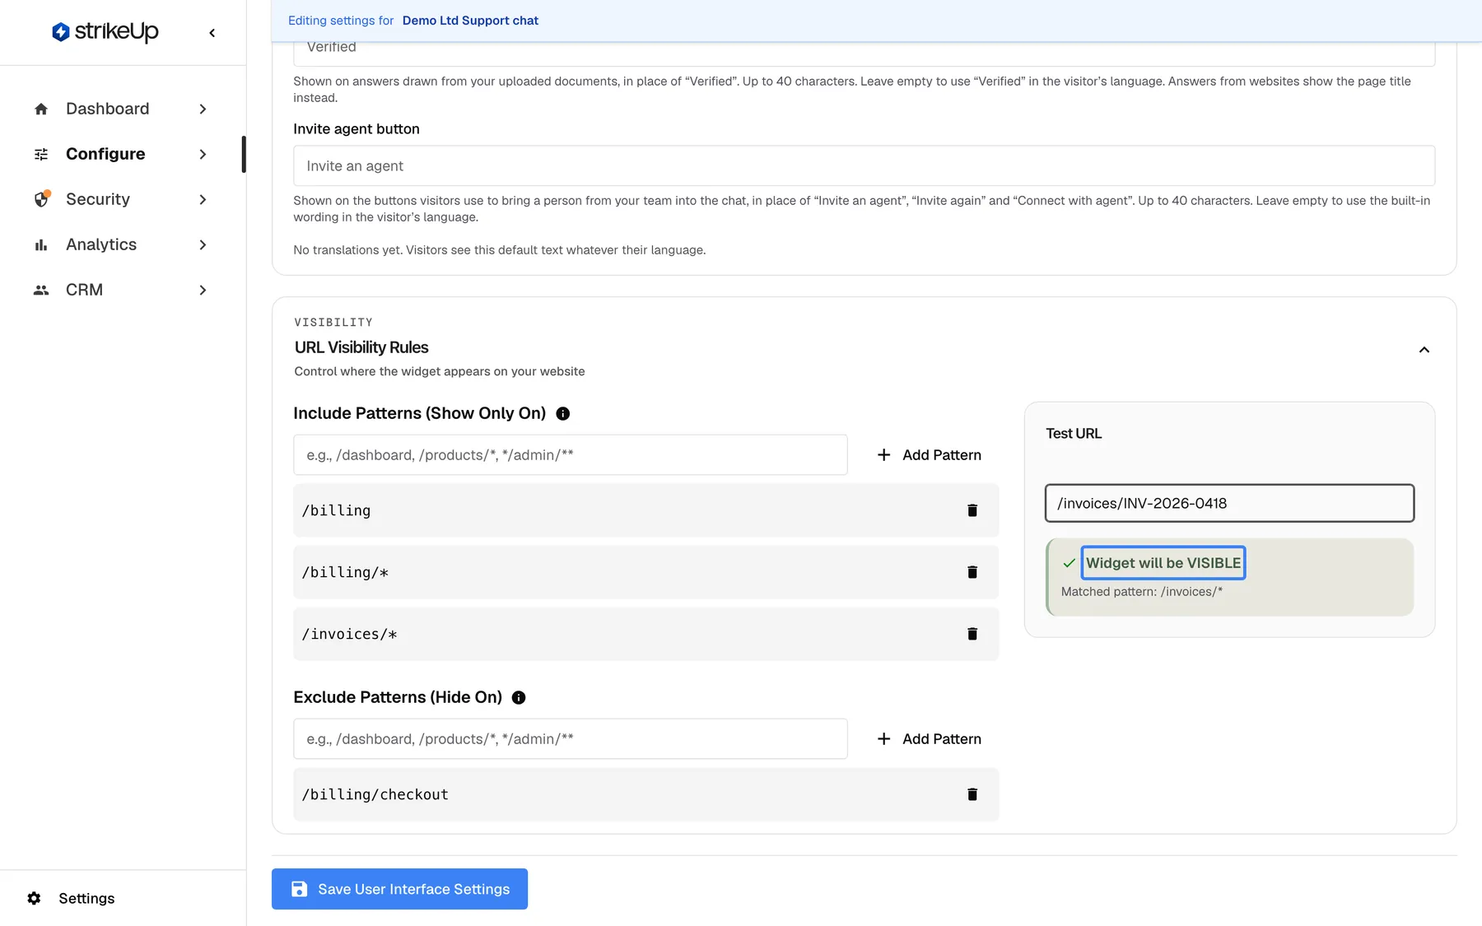Image resolution: width=1482 pixels, height=926 pixels.
Task: Click the 'Widget will be VISIBLE' result
Action: [x=1163, y=563]
